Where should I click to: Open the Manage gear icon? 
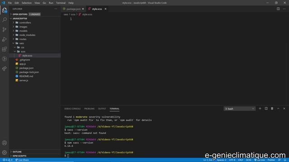(x=5, y=152)
